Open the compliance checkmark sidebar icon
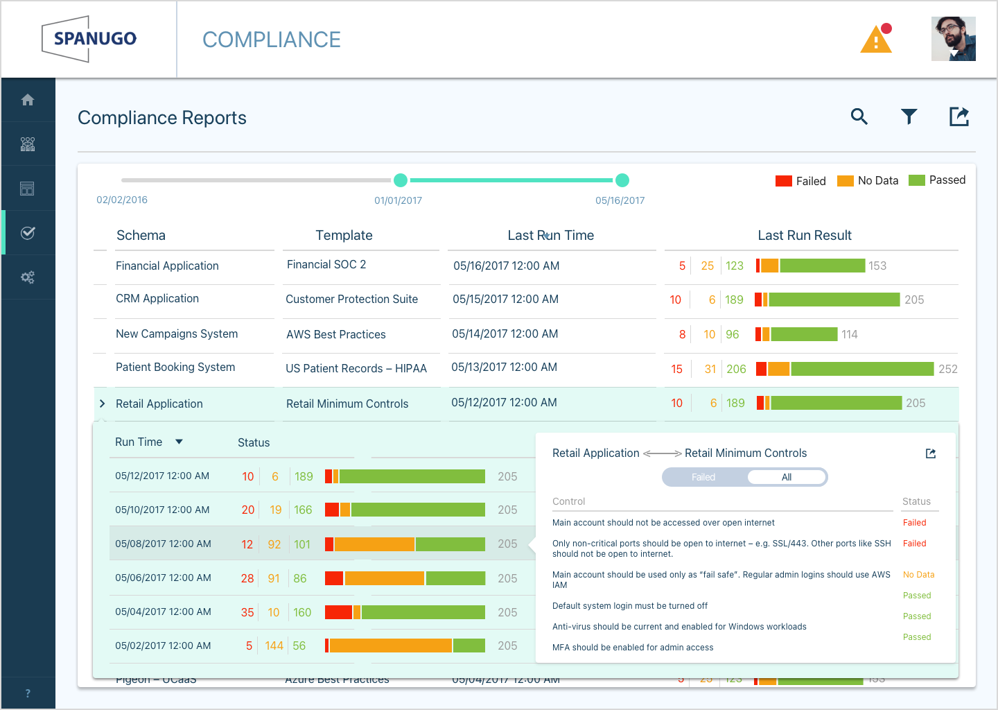Screen dimensions: 998x710 point(28,233)
